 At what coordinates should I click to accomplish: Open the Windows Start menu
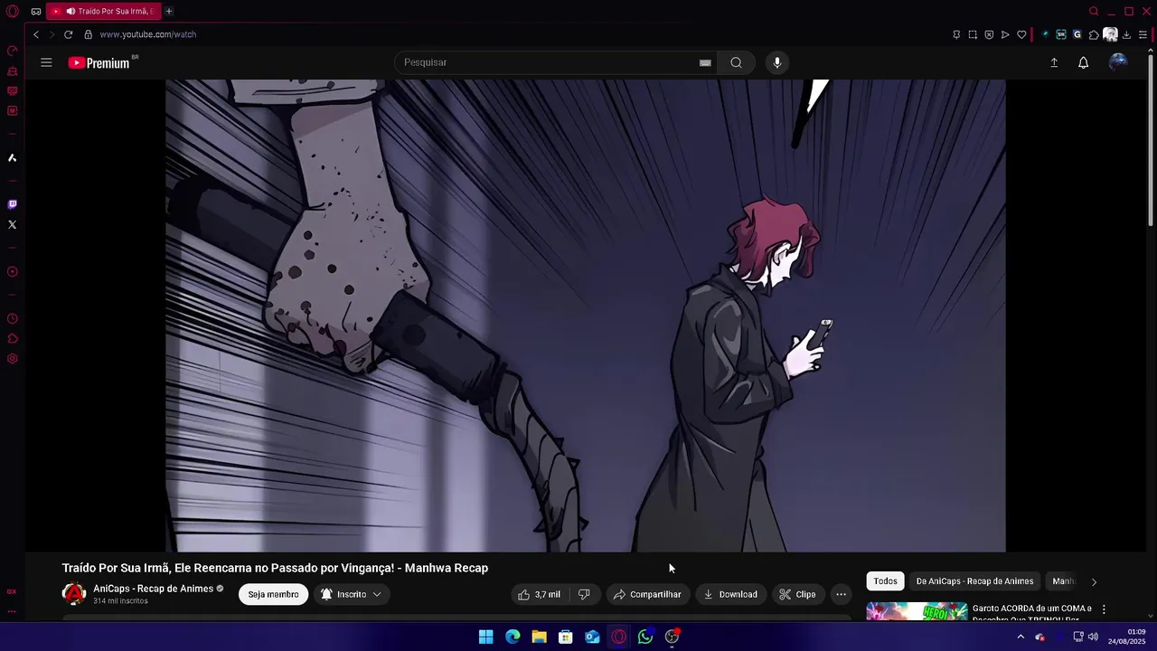coord(486,637)
